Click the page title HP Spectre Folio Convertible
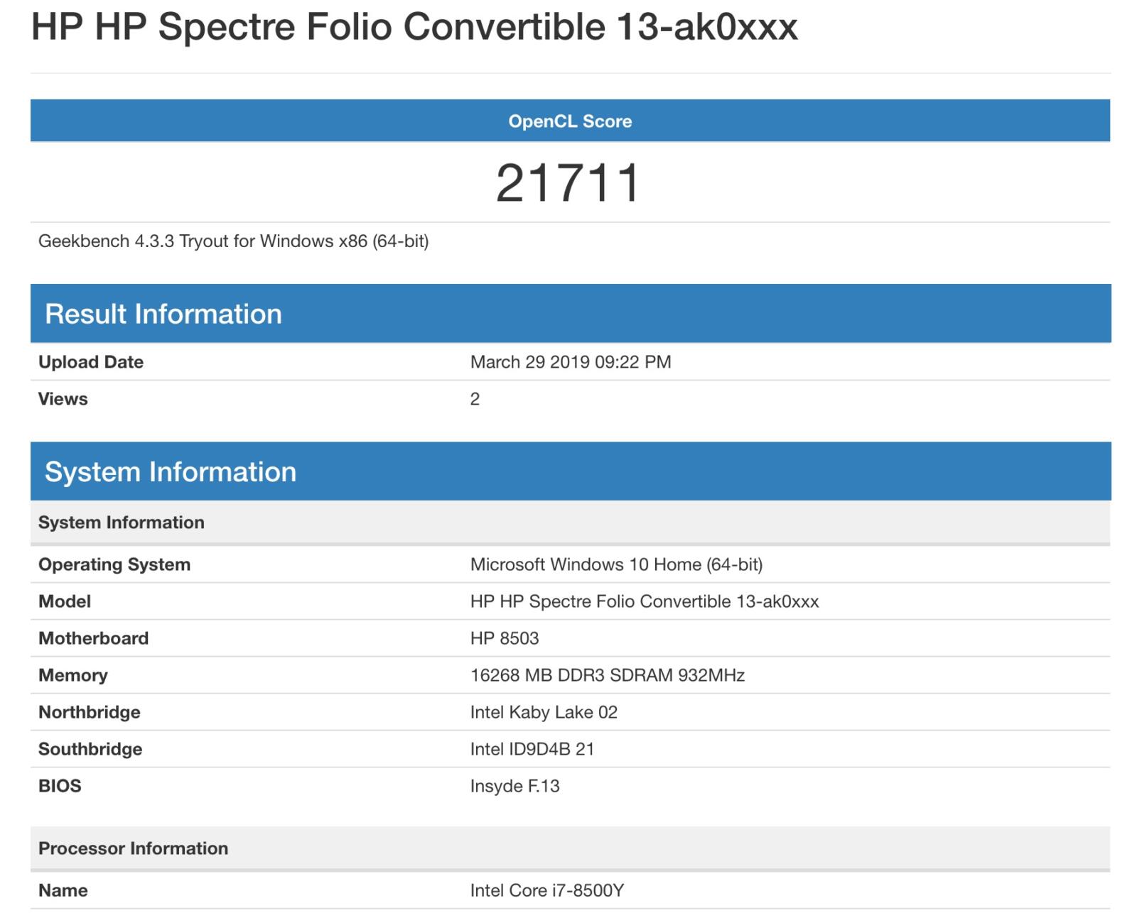The height and width of the screenshot is (913, 1137). 414,27
